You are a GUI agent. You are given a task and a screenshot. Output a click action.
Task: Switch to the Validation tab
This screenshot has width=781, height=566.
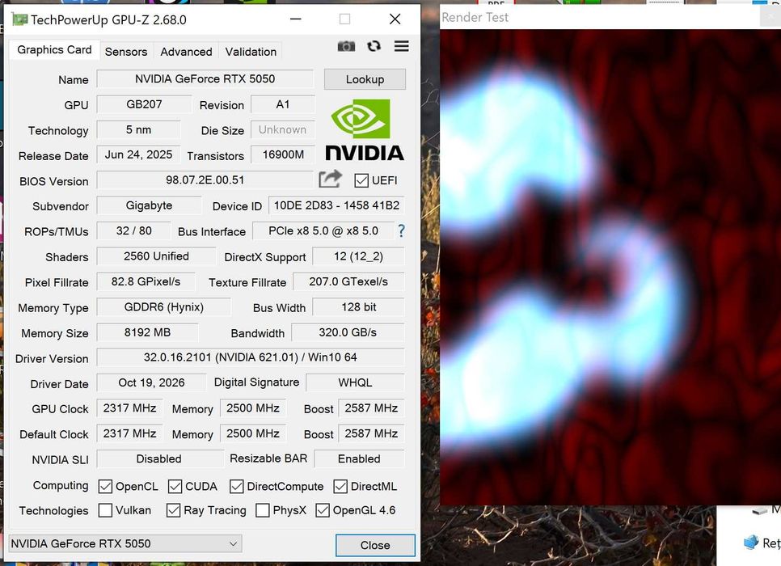tap(251, 52)
